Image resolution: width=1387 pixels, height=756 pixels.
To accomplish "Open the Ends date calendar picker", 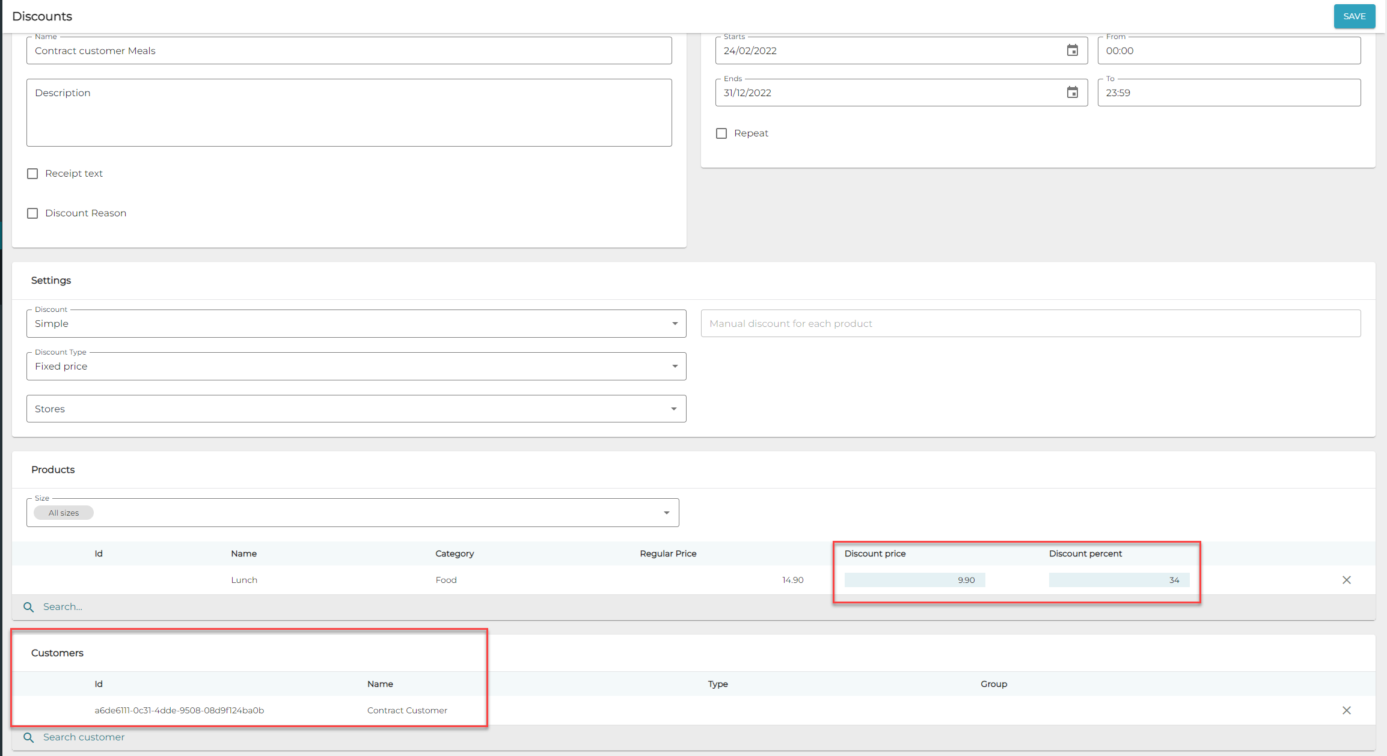I will click(x=1072, y=93).
